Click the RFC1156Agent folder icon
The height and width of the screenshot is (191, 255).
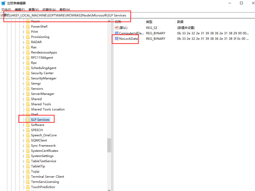pyautogui.click(x=28, y=58)
